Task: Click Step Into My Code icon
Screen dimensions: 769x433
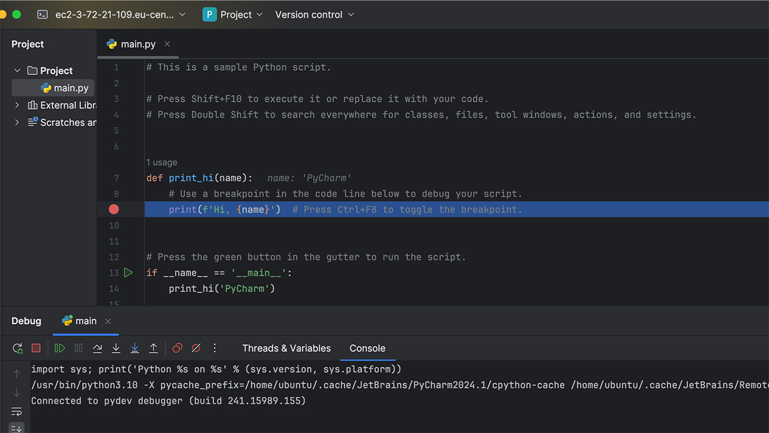Action: 135,348
